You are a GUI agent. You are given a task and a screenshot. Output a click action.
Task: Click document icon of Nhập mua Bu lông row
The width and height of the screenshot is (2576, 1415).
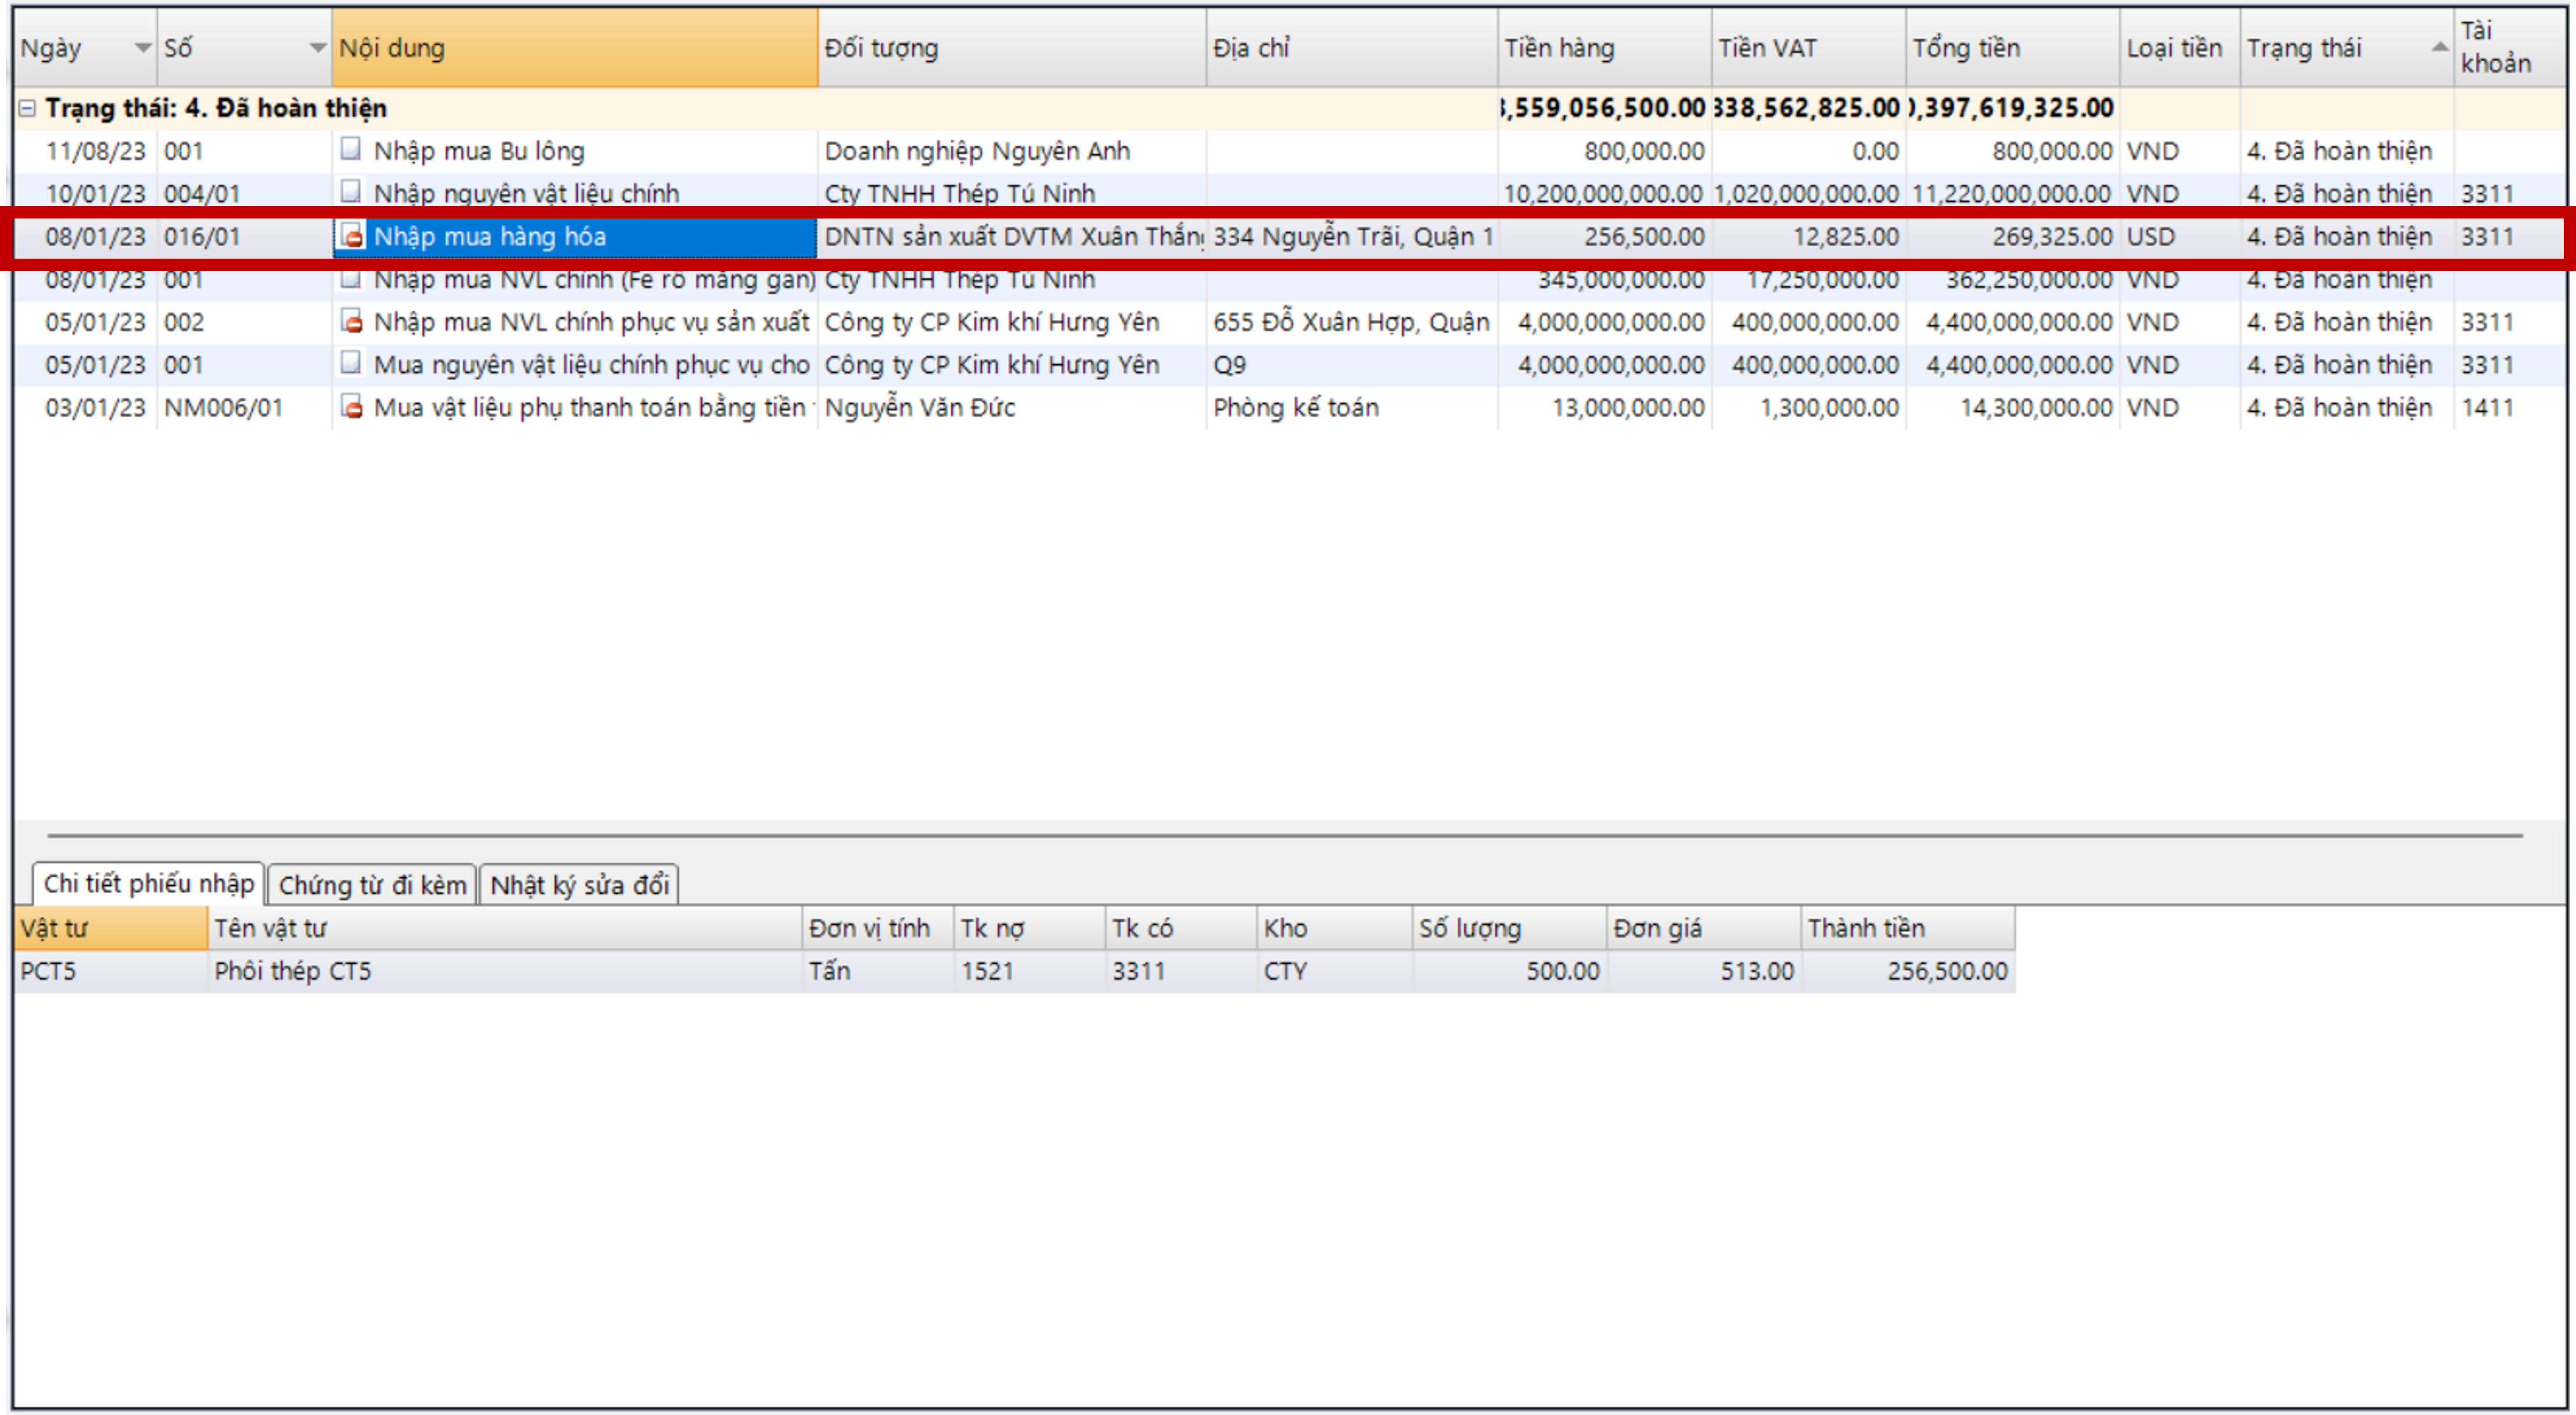point(350,150)
